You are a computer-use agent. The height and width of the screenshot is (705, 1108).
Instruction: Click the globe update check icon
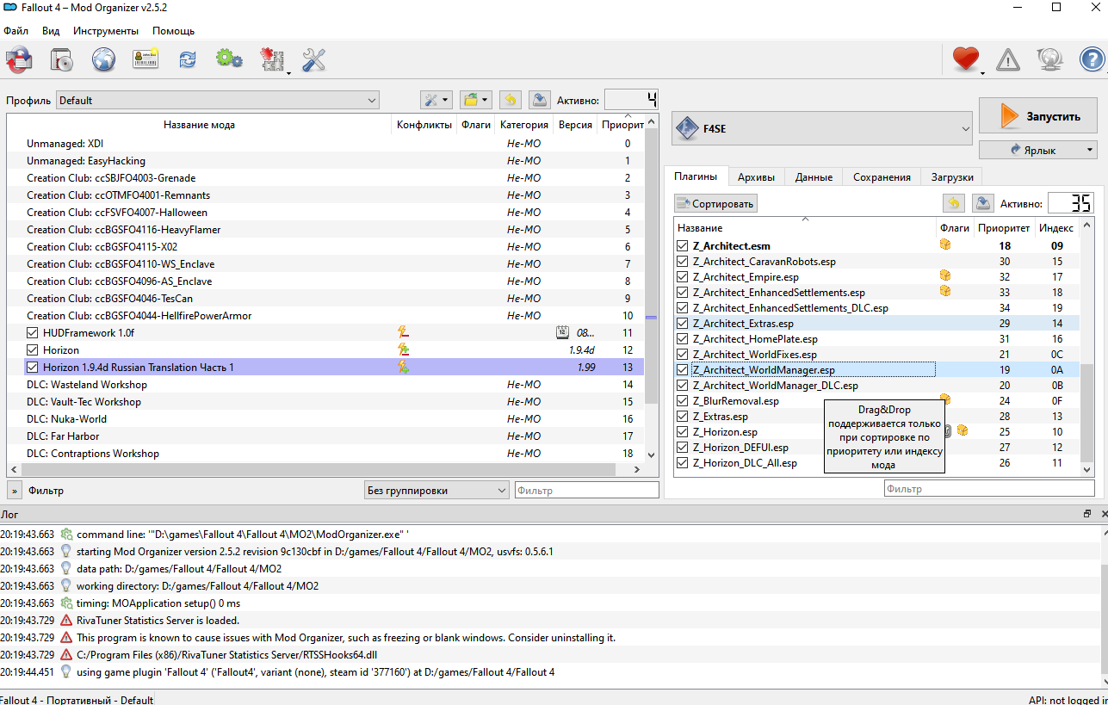1050,59
